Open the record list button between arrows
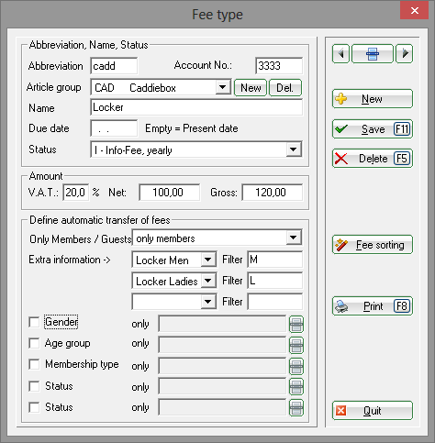 (373, 54)
